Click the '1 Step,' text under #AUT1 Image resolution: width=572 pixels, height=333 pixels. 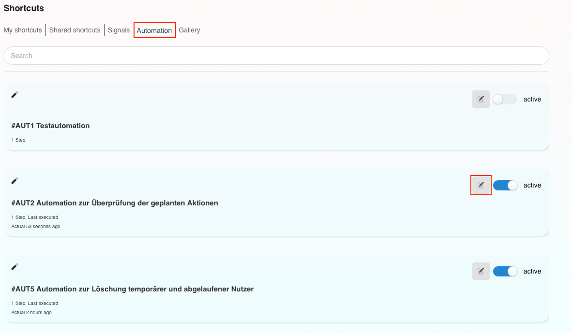[x=19, y=140]
